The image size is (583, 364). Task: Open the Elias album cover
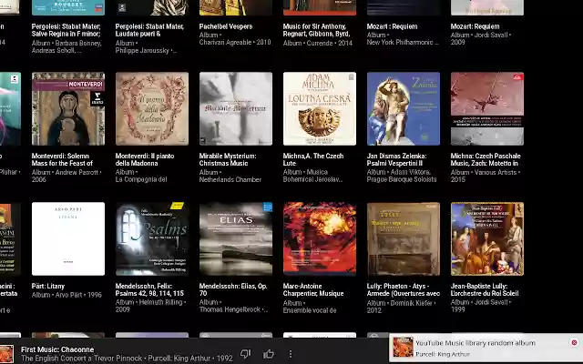coord(236,238)
